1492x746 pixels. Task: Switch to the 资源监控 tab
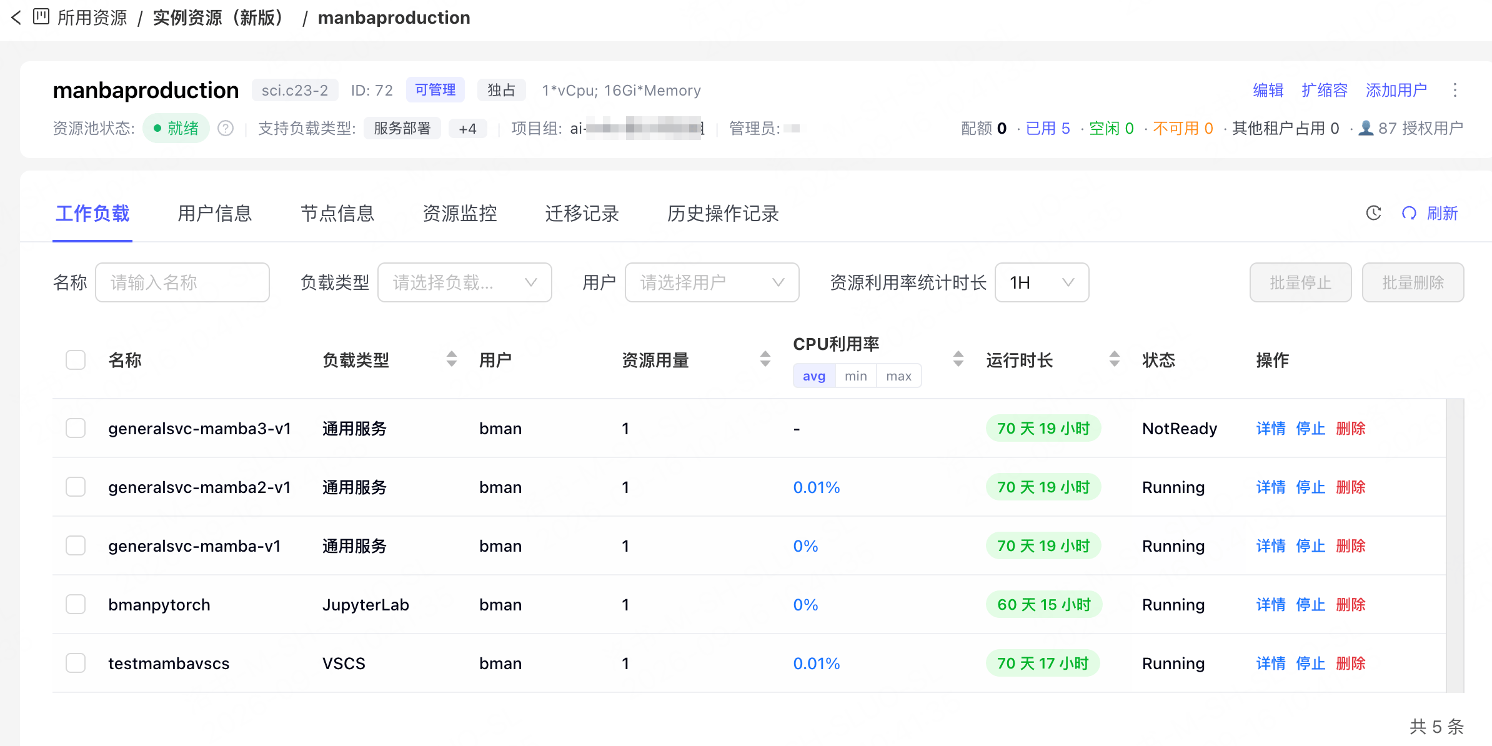click(x=460, y=214)
